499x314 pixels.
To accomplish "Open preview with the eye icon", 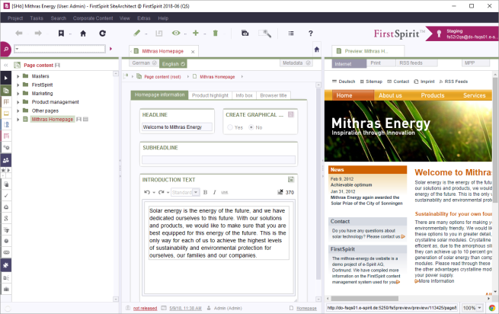I will point(176,33).
